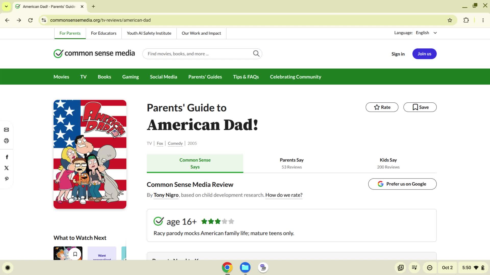Expand the Language English dropdown
490x275 pixels.
[x=426, y=33]
